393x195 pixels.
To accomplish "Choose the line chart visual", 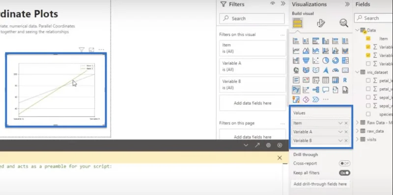I will click(296, 51).
